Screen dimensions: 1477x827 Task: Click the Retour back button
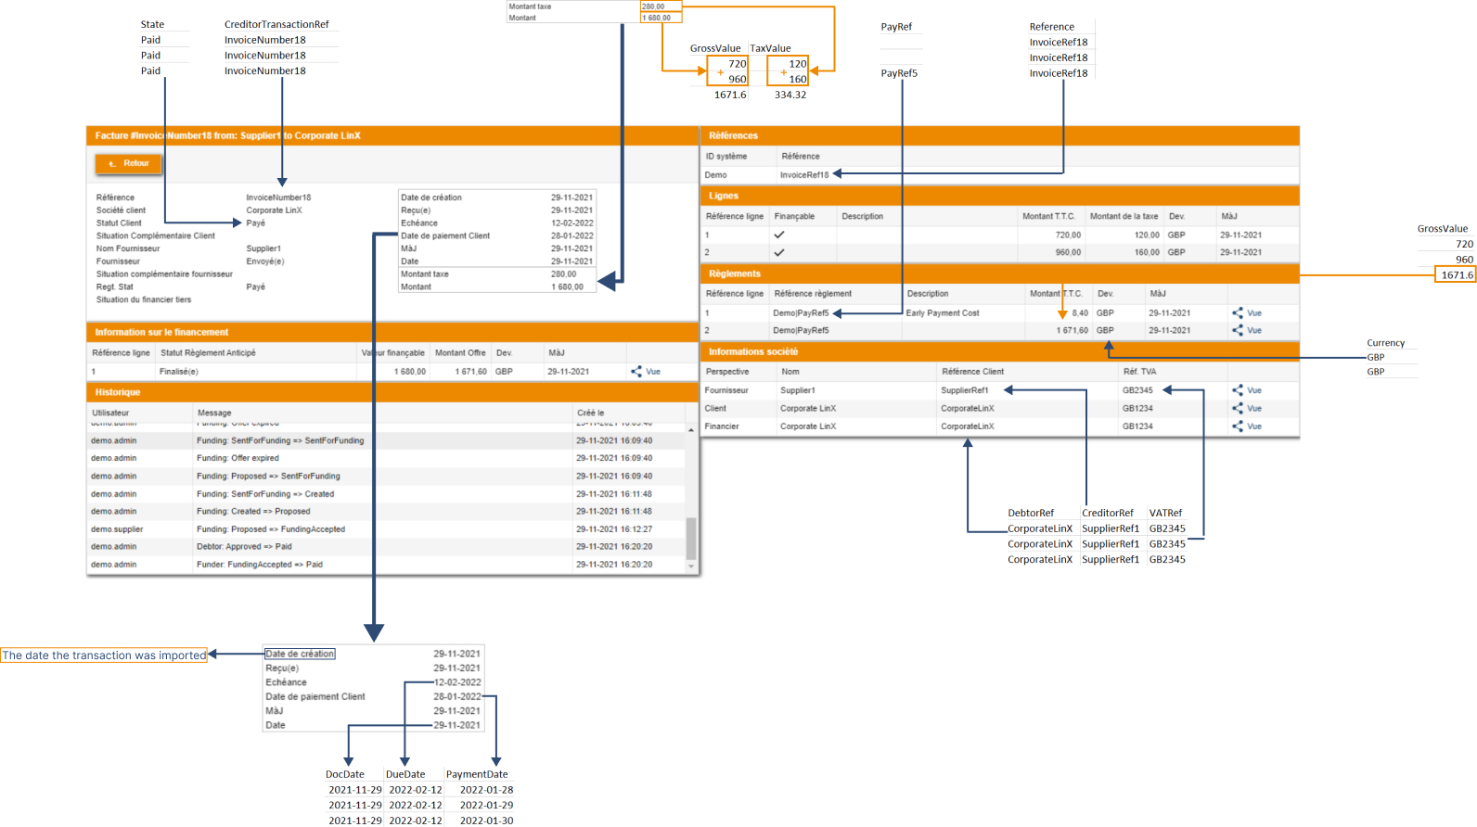tap(128, 164)
